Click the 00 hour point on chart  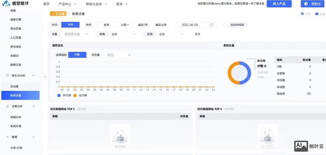(62, 87)
